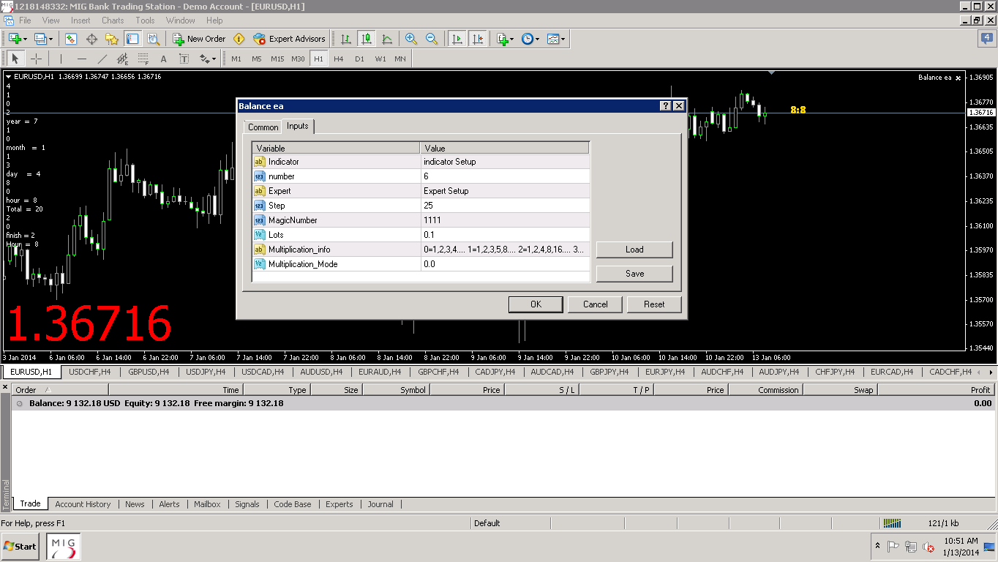Switch timeframe to M15
This screenshot has width=998, height=562.
click(277, 59)
